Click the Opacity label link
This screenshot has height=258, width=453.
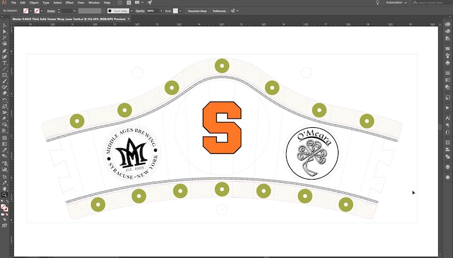[x=140, y=11]
